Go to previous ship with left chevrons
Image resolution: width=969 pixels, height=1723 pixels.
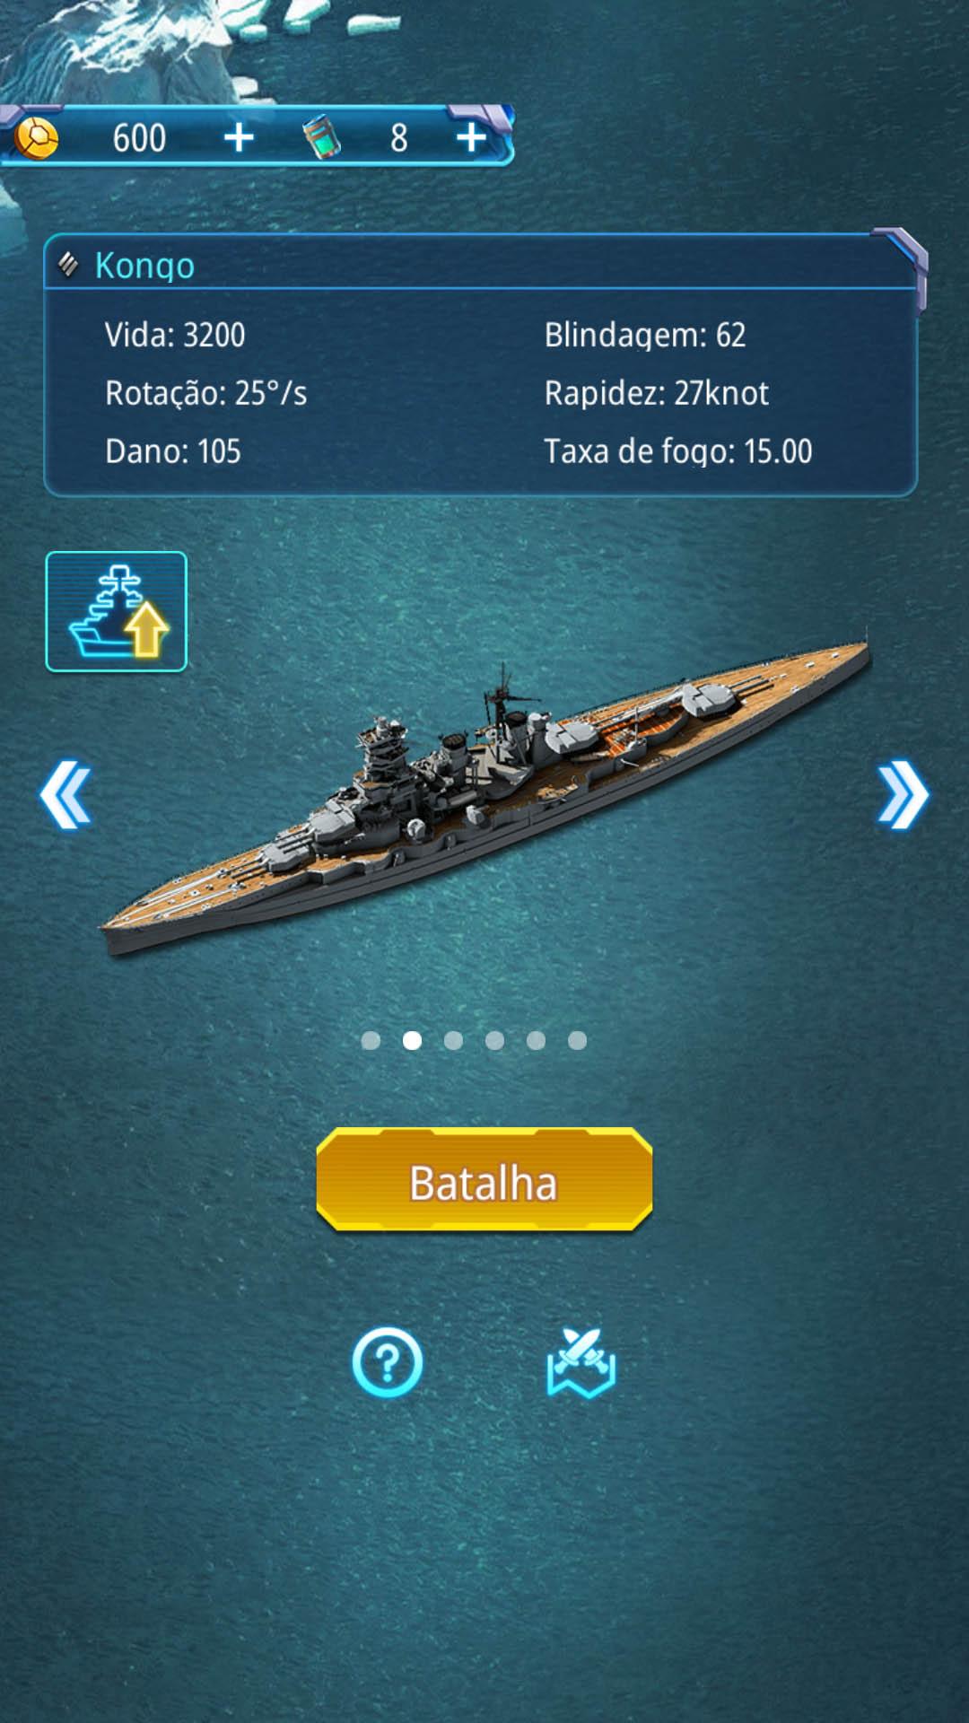(65, 794)
